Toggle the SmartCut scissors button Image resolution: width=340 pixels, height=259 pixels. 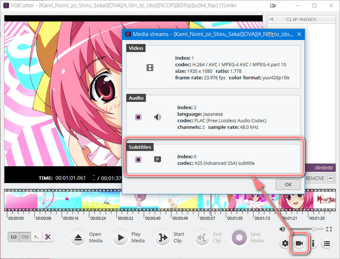(x=48, y=237)
